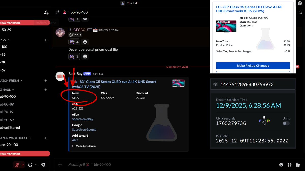This screenshot has width=305, height=171.
Task: Click the Make Pickup Changes button
Action: coord(253,66)
